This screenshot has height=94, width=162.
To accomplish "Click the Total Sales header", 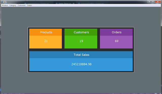I will coord(81,55).
